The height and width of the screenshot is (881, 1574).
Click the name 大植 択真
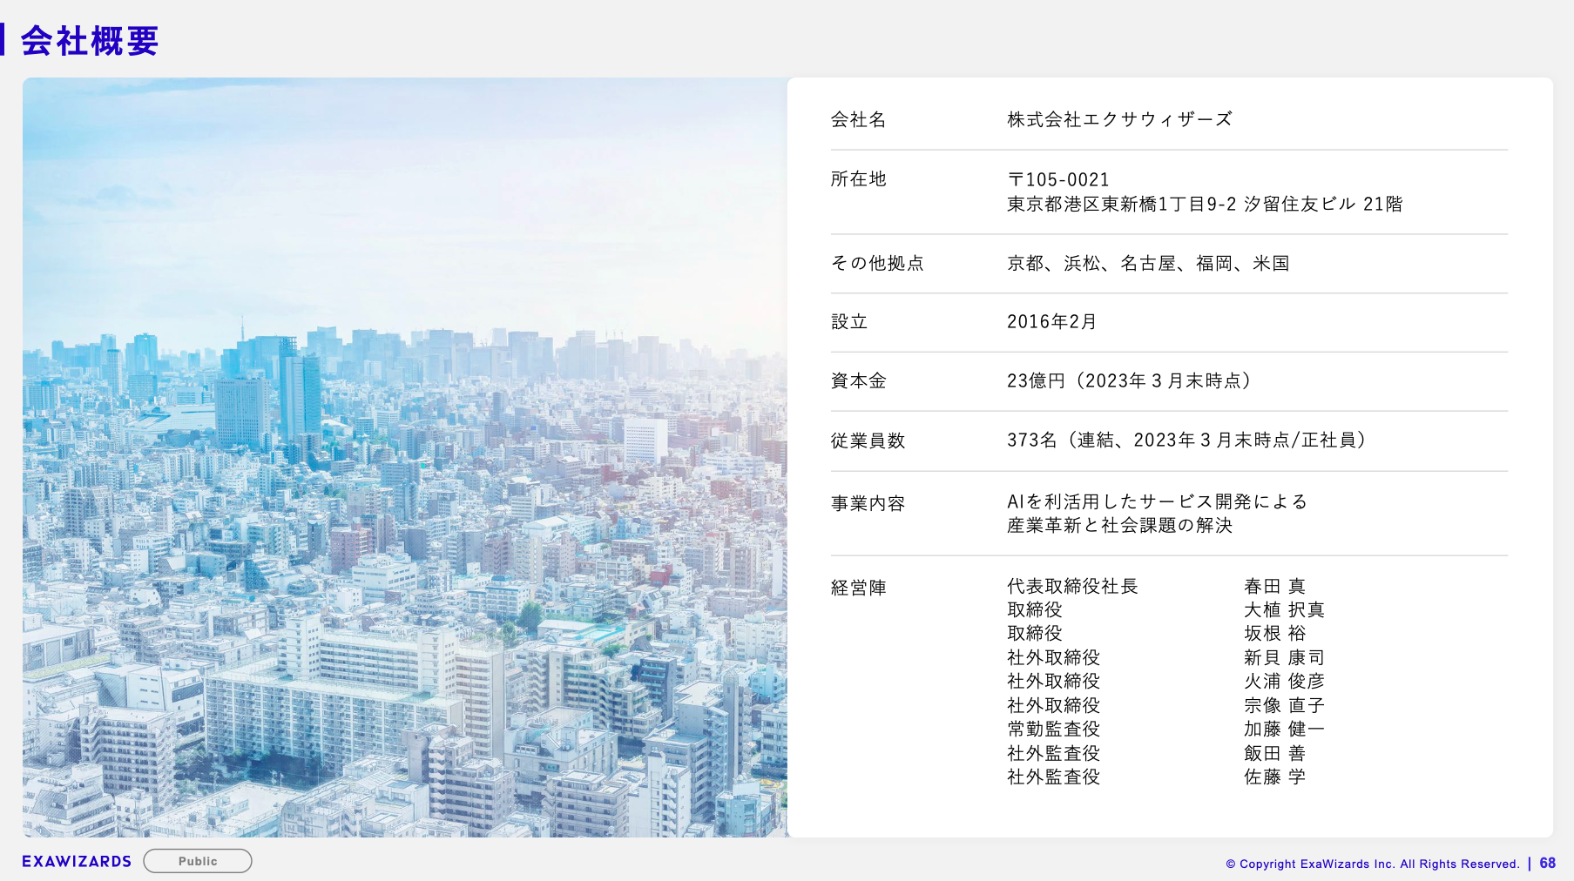[x=1285, y=609]
